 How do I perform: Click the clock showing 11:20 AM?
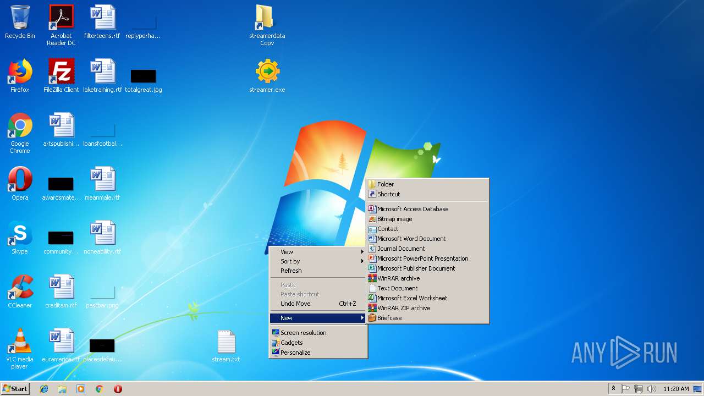coord(676,389)
